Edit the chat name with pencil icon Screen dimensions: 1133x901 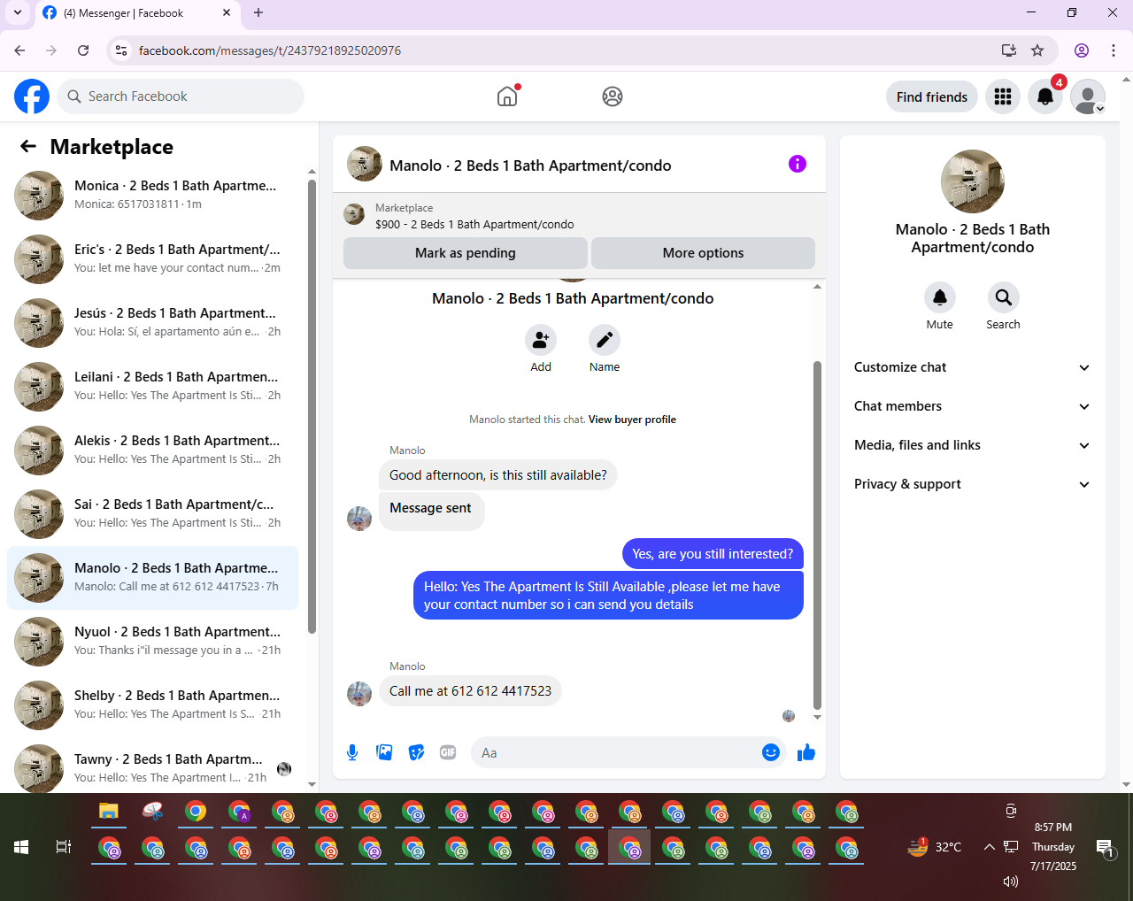[605, 340]
